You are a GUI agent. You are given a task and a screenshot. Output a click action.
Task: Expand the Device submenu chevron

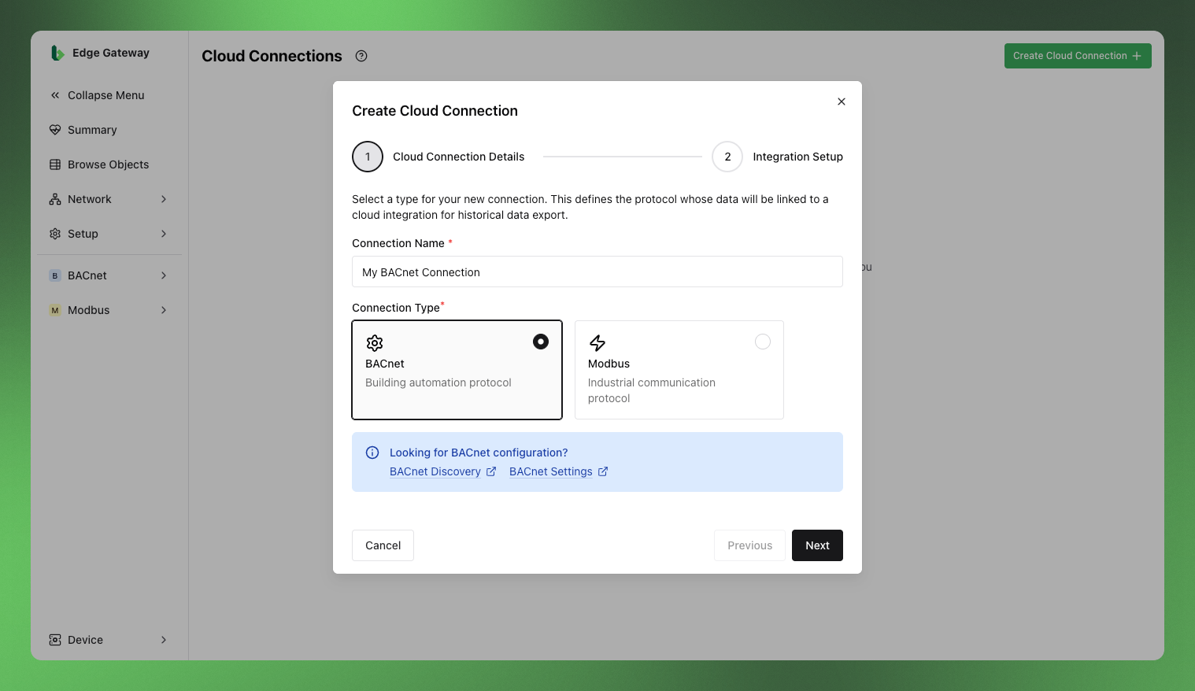tap(164, 640)
